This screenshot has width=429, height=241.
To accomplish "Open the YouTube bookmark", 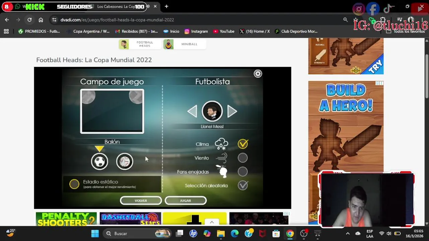I will pyautogui.click(x=224, y=31).
